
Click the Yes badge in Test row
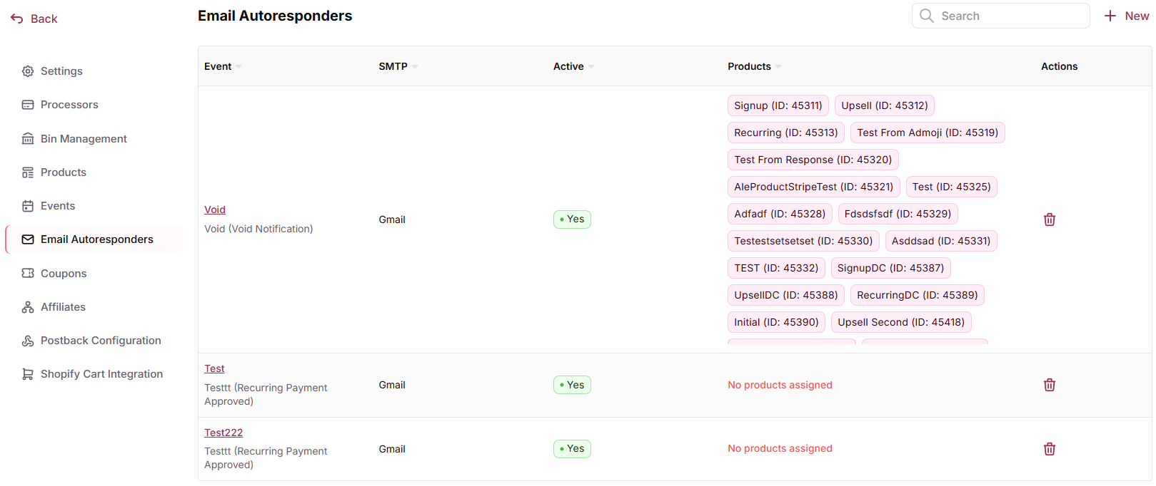click(572, 385)
